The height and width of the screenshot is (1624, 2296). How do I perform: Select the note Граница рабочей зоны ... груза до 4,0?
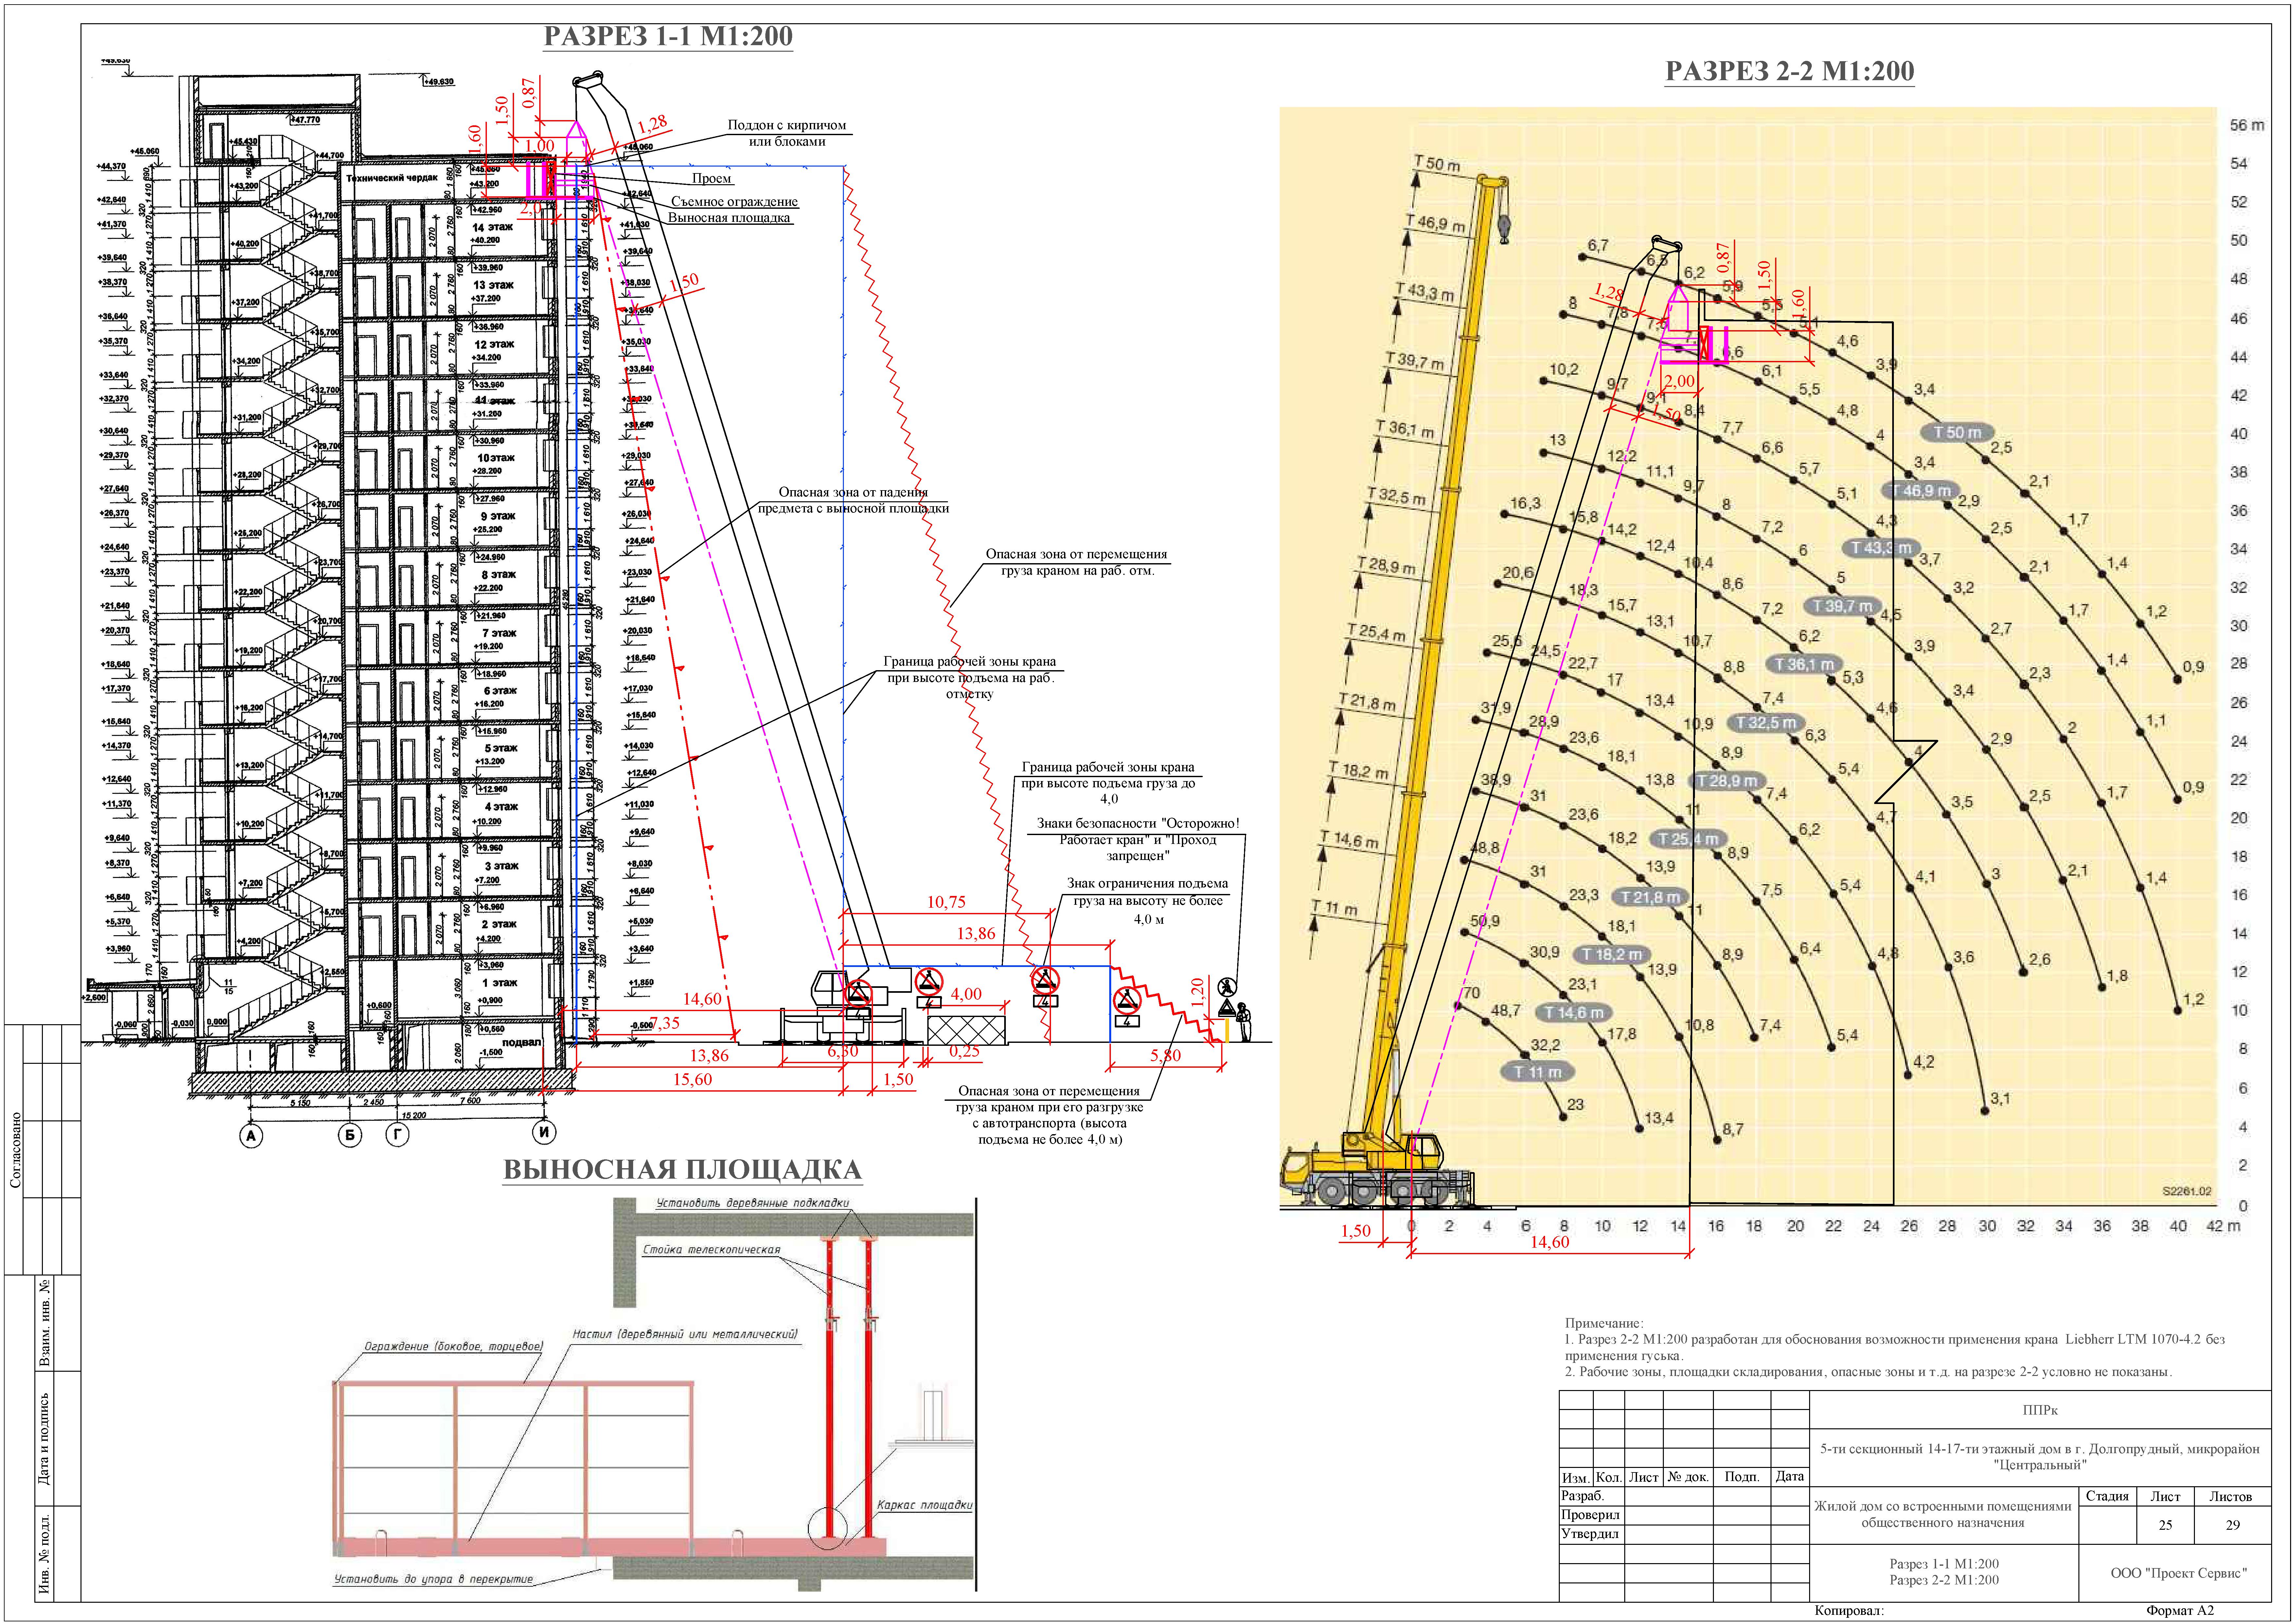coord(1108,783)
